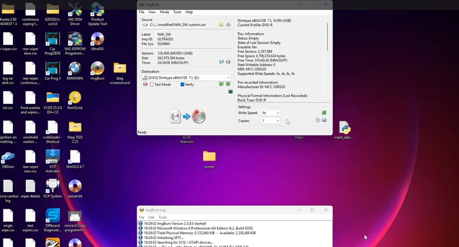Open Edit menu in ImgBurn Log window
Viewport: 459px width, 247px height.
click(x=151, y=217)
